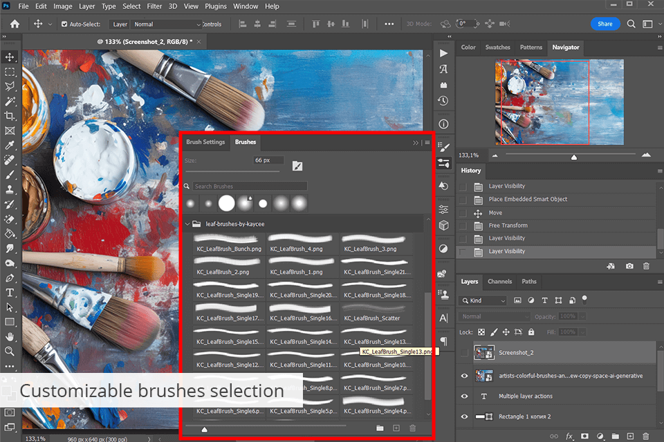The height and width of the screenshot is (442, 664).
Task: Create new brush group folder icon
Action: pyautogui.click(x=380, y=428)
